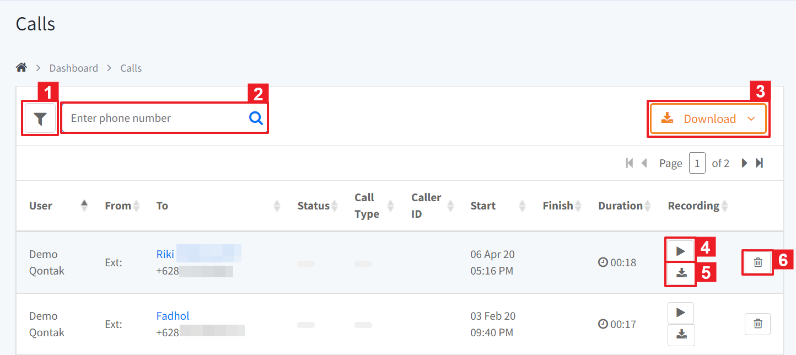Play recording for Riki's call
796x355 pixels.
pos(680,251)
